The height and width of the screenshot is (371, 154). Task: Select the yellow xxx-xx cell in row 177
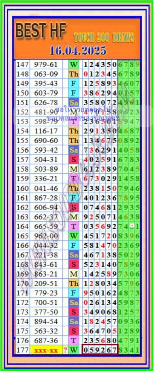[x=46, y=350]
